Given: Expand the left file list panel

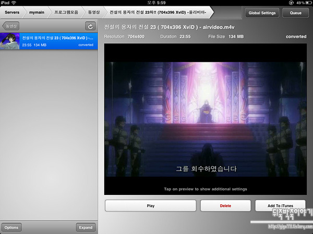Looking at the screenshot, I should pos(86,227).
